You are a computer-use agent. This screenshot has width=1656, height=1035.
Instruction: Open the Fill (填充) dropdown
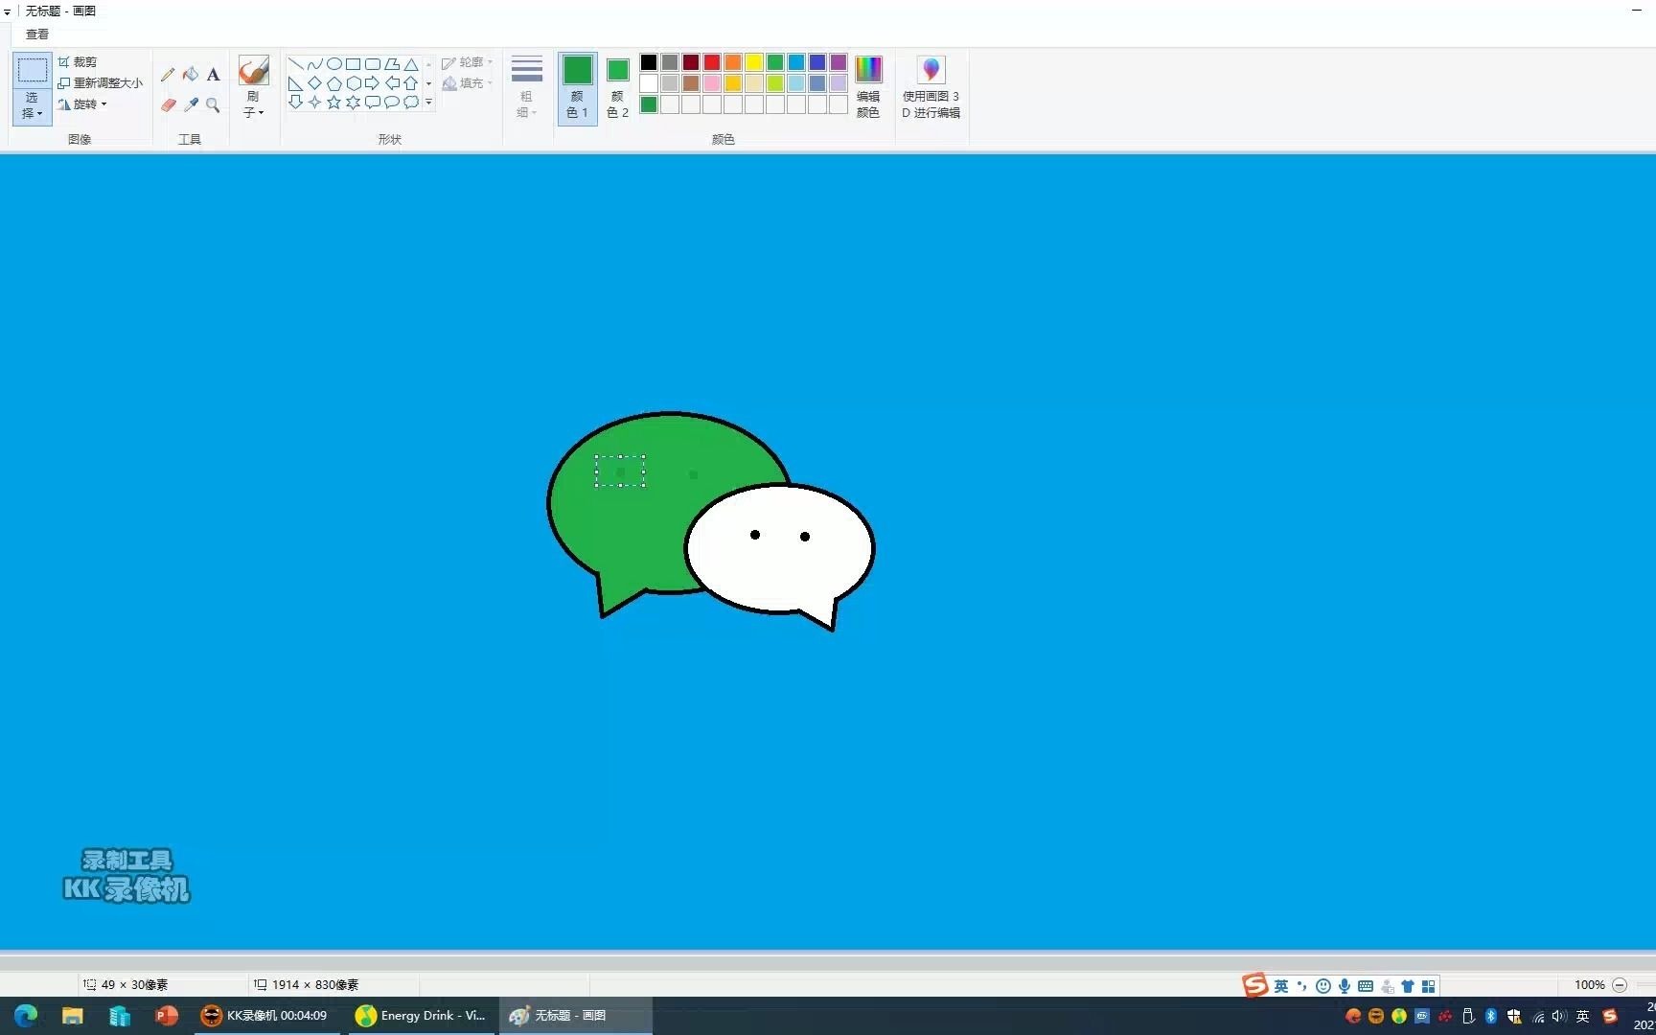[x=467, y=83]
